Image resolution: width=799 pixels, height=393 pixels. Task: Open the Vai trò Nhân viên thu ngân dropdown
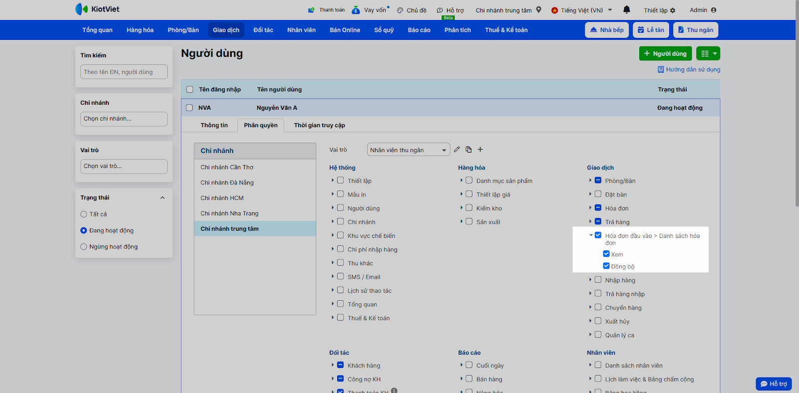(408, 150)
